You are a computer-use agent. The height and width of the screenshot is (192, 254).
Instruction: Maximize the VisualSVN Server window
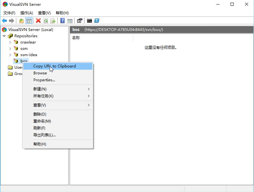[x=232, y=4]
